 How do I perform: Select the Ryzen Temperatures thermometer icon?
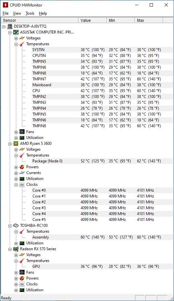click(22, 155)
